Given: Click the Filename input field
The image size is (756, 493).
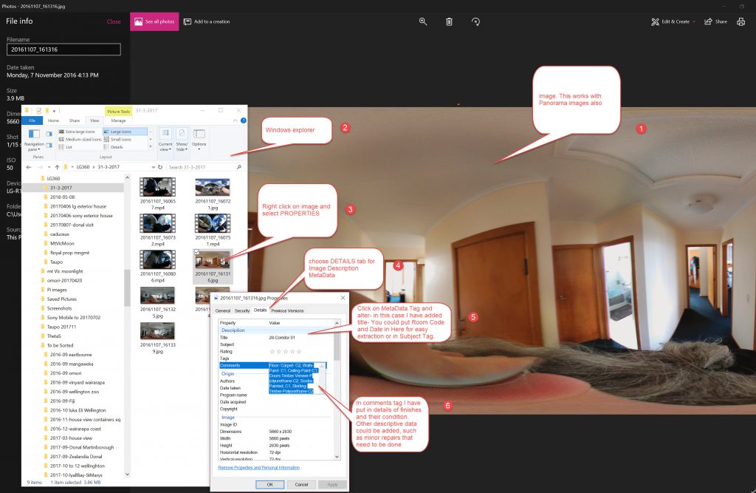Looking at the screenshot, I should click(63, 50).
